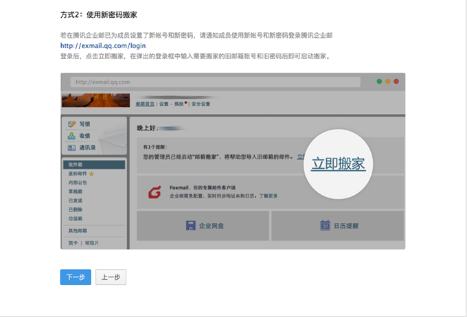Viewport: 467px width, 317px height.
Task: Open the 邮箱首页 menu link
Action: (146, 104)
